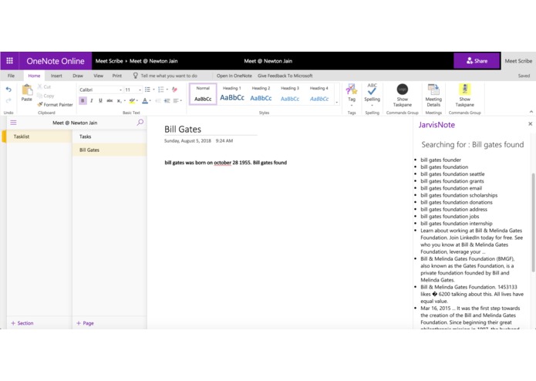The width and height of the screenshot is (536, 381).
Task: Switch to the Draw tab
Action: [x=78, y=76]
